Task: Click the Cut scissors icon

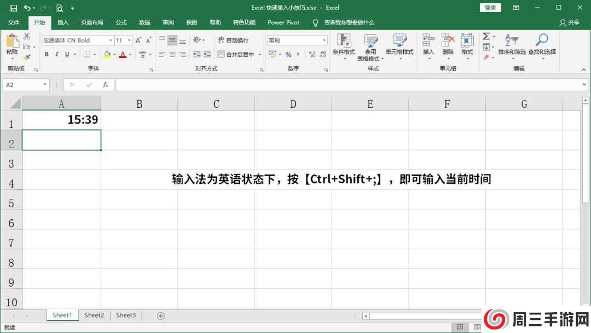Action: 27,36
